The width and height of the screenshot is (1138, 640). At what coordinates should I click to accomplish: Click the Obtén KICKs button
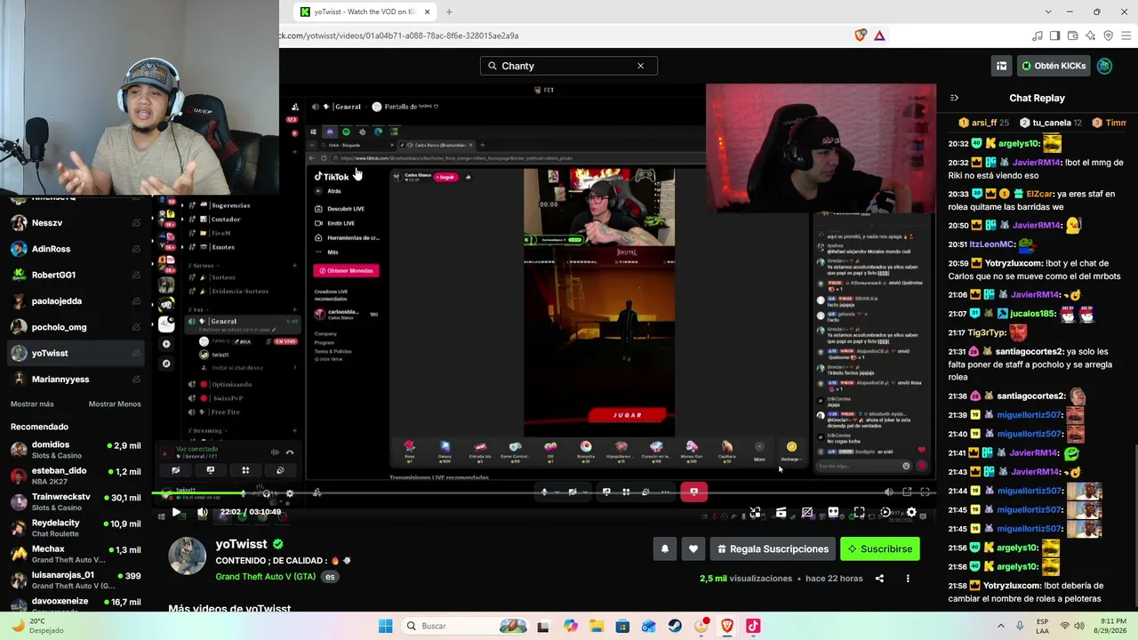click(1054, 66)
